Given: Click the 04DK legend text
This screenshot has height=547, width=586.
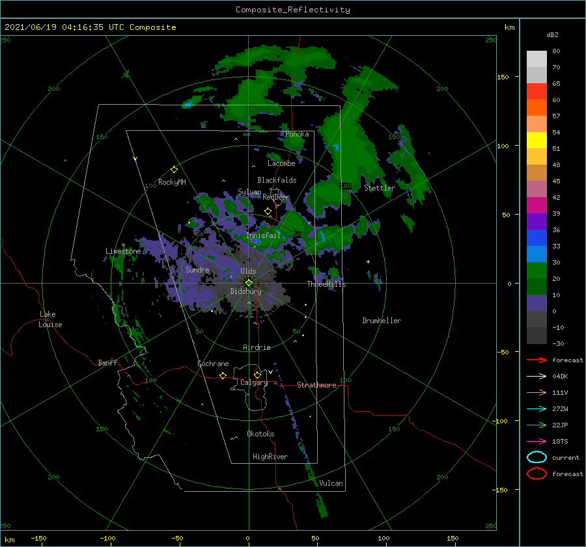Looking at the screenshot, I should tap(560, 377).
